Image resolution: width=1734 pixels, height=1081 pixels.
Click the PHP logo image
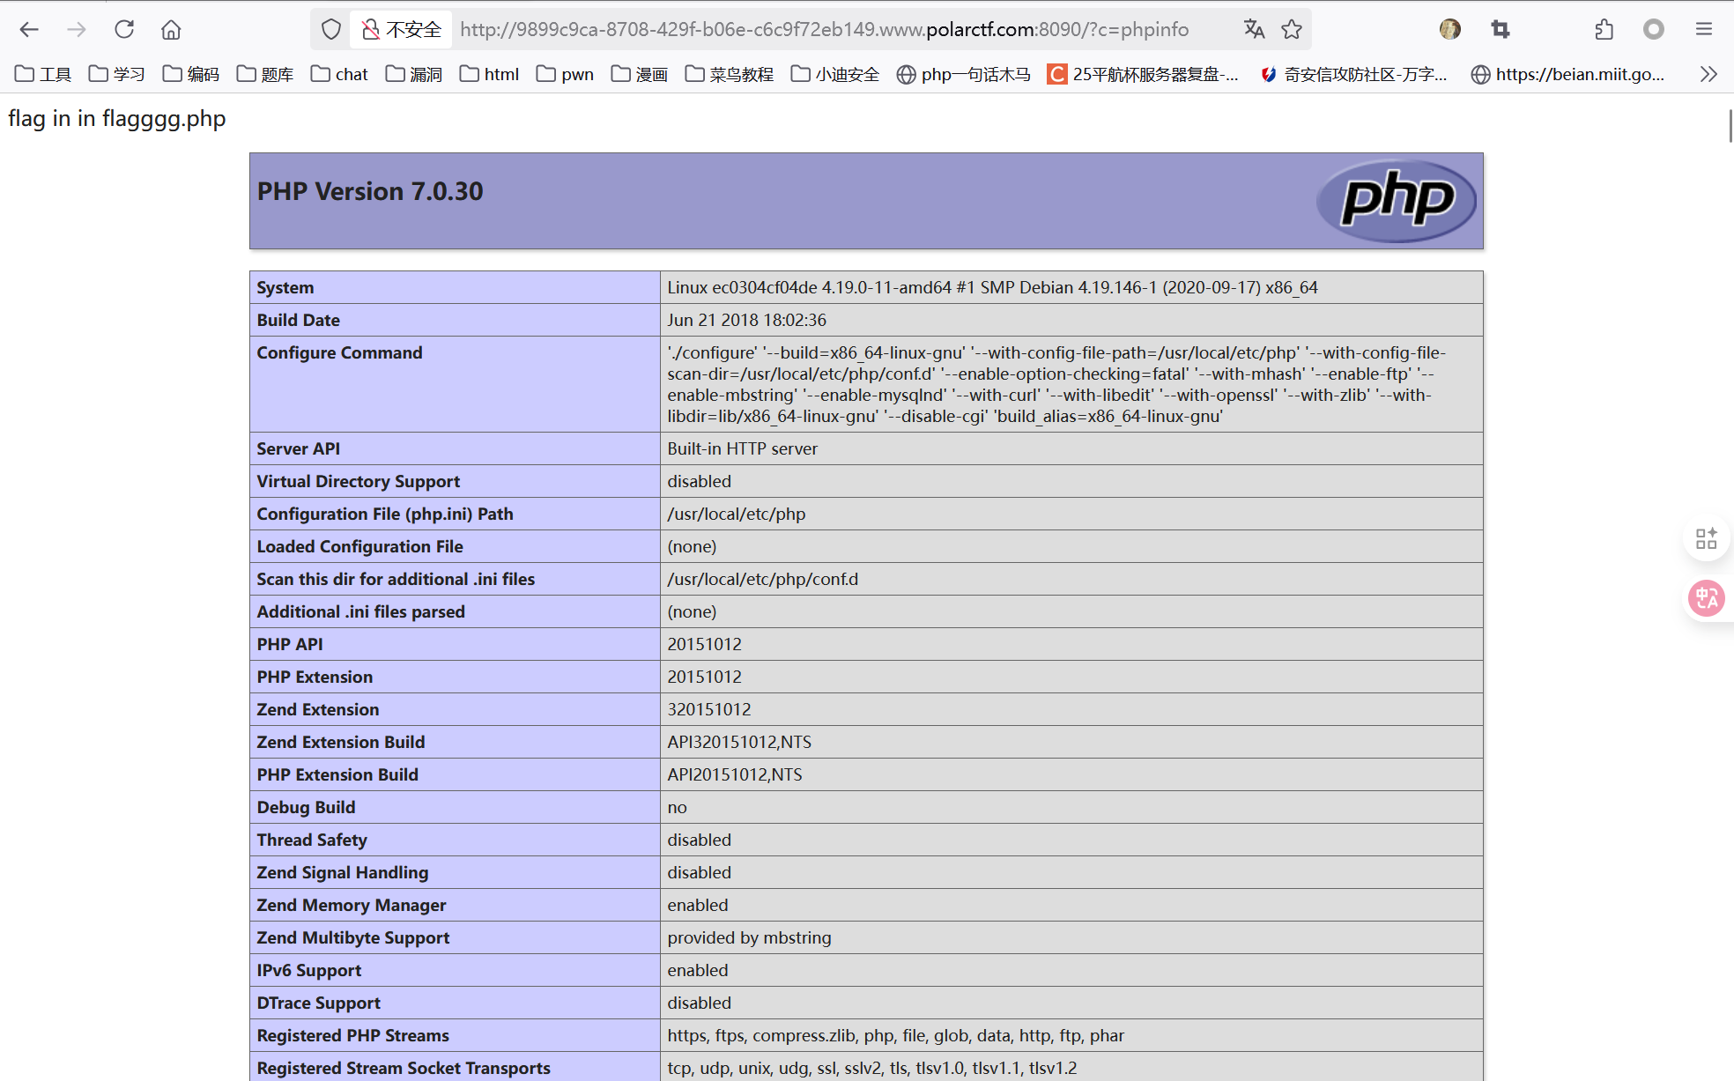pyautogui.click(x=1396, y=200)
